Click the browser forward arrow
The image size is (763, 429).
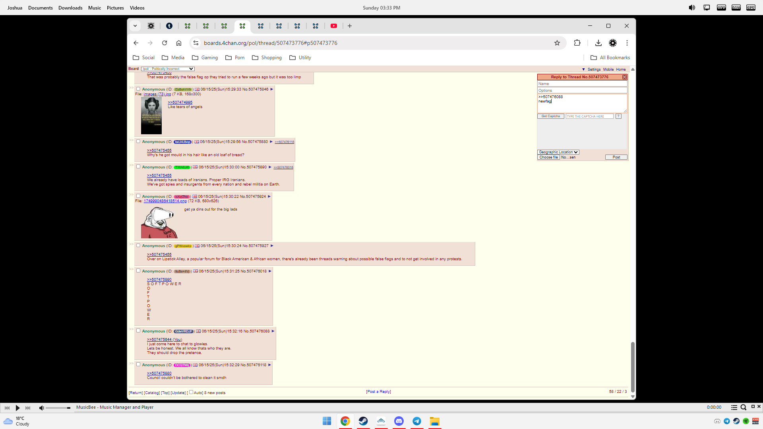[150, 43]
